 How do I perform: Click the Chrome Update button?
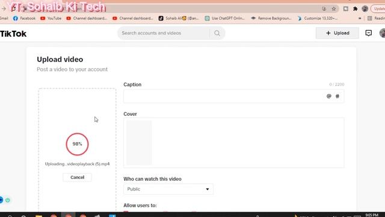click(x=378, y=9)
